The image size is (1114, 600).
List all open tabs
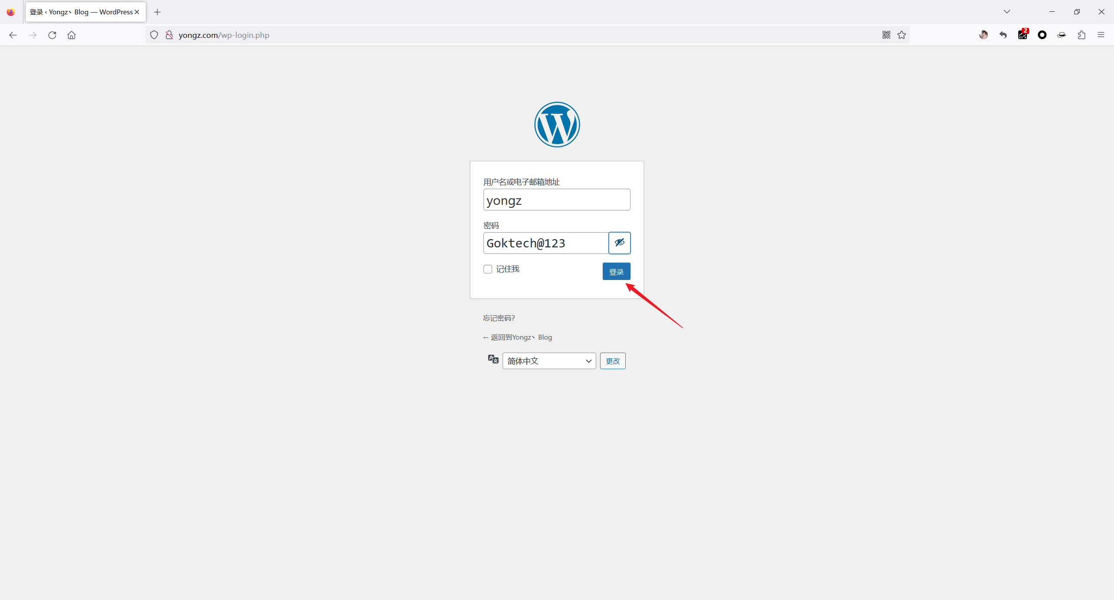pyautogui.click(x=1007, y=12)
